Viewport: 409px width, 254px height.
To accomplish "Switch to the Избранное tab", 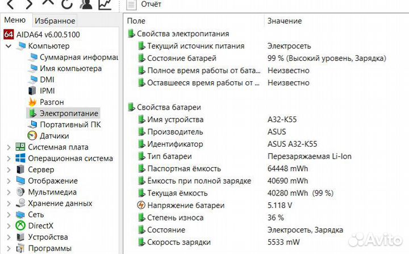I will (x=55, y=20).
